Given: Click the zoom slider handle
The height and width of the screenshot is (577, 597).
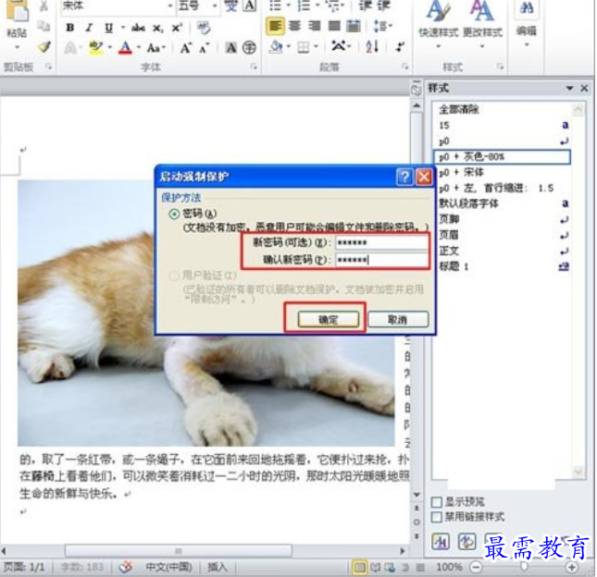Looking at the screenshot, I should (x=524, y=567).
